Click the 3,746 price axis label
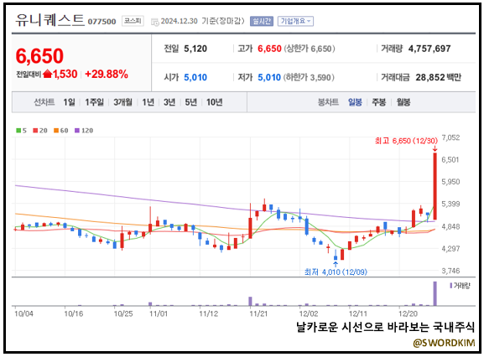This screenshot has width=484, height=357. (x=450, y=271)
